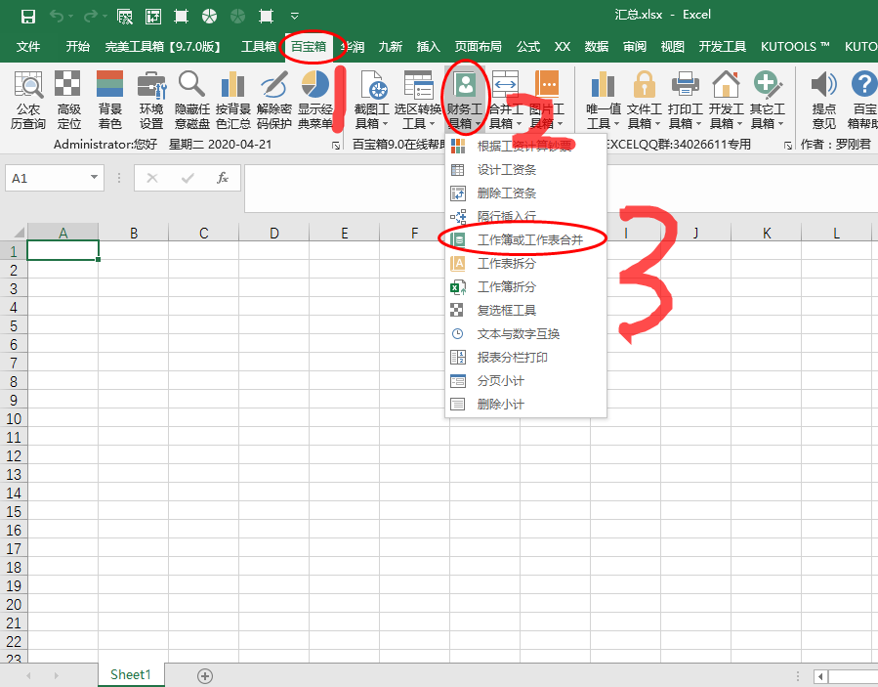Expand the Name Box dropdown arrow
The image size is (878, 687).
click(94, 178)
